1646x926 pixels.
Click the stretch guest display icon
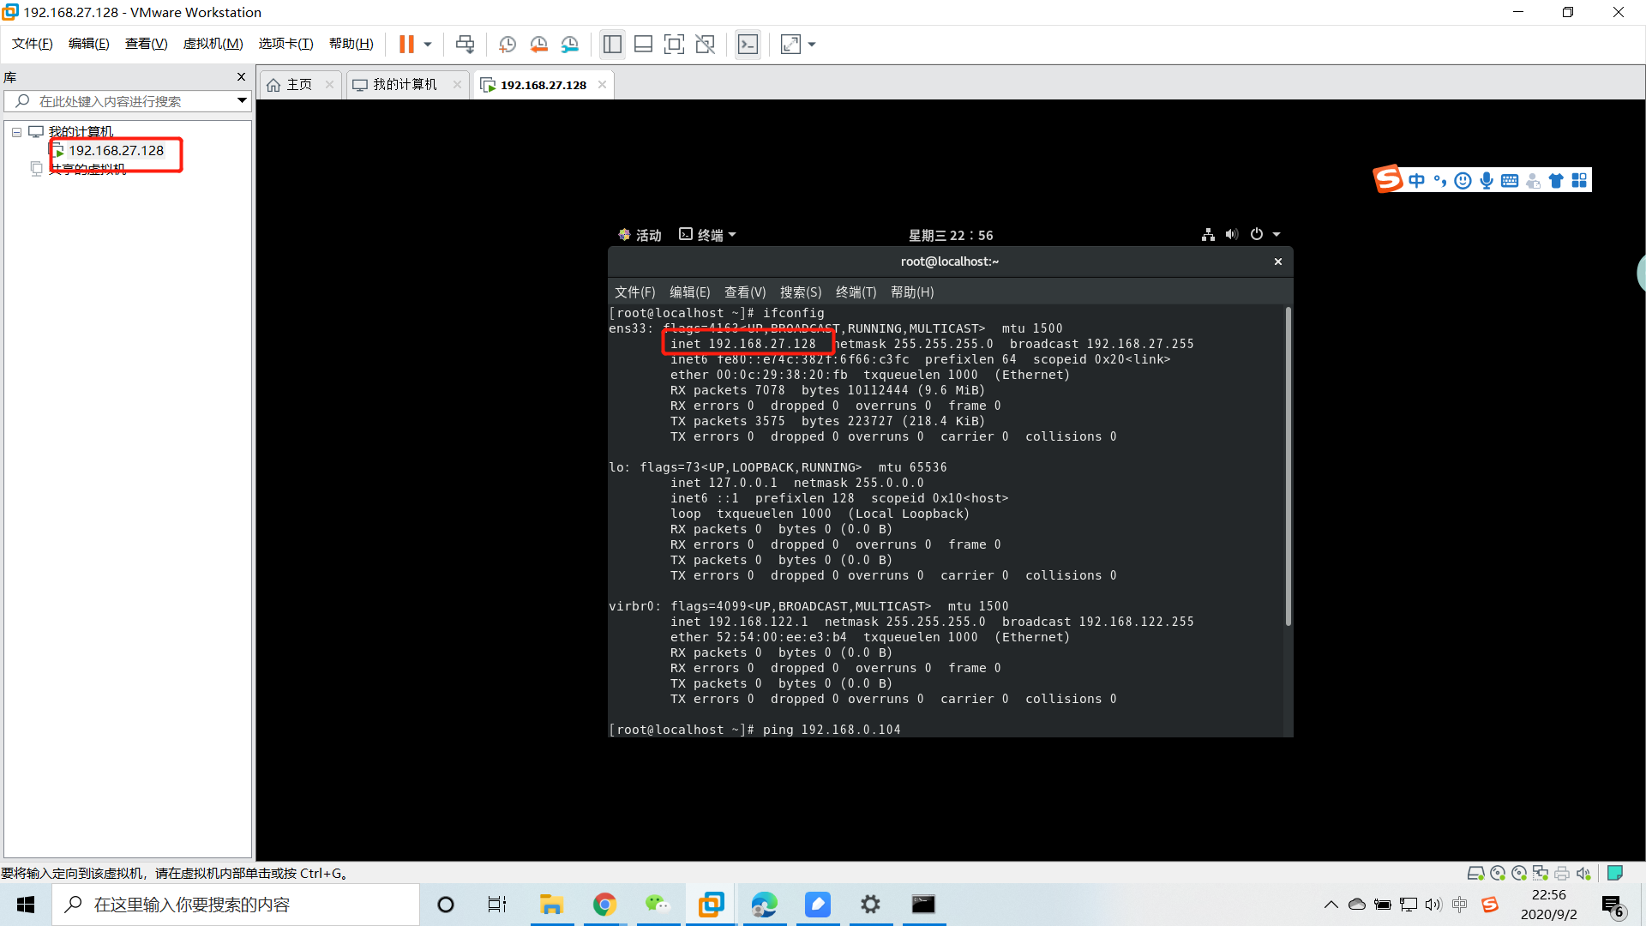coord(790,44)
